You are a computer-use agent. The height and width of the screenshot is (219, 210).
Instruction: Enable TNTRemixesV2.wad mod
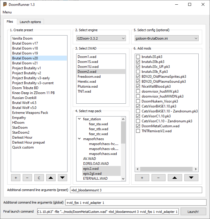coord(138,131)
